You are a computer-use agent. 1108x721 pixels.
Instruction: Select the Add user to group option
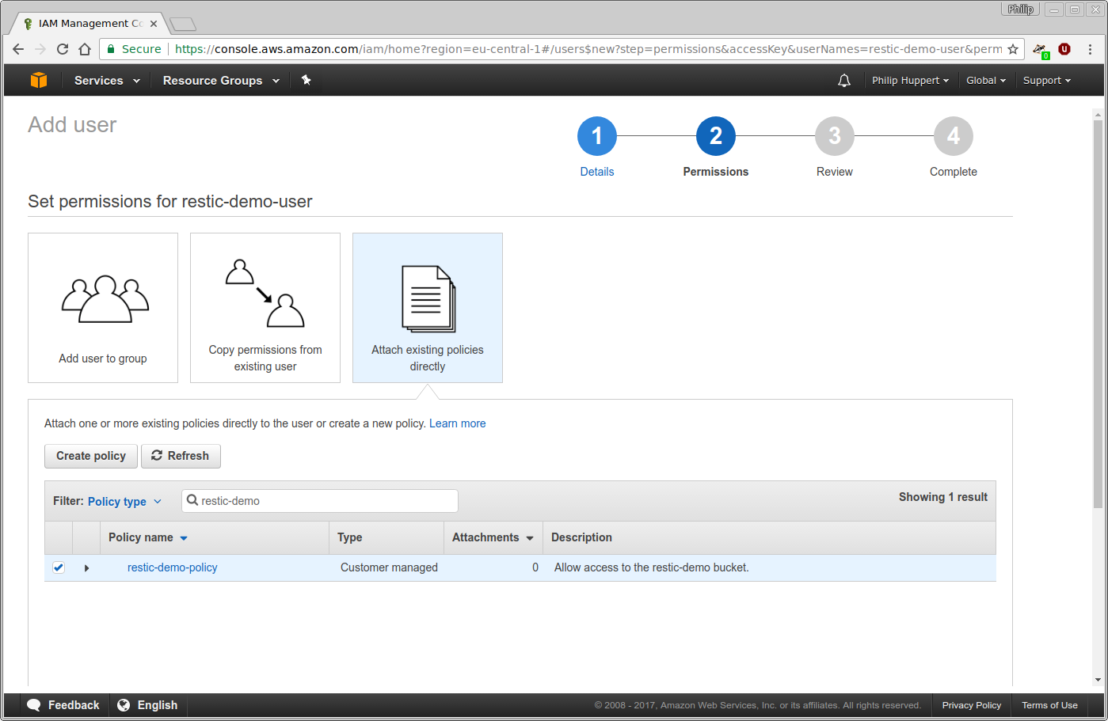102,308
